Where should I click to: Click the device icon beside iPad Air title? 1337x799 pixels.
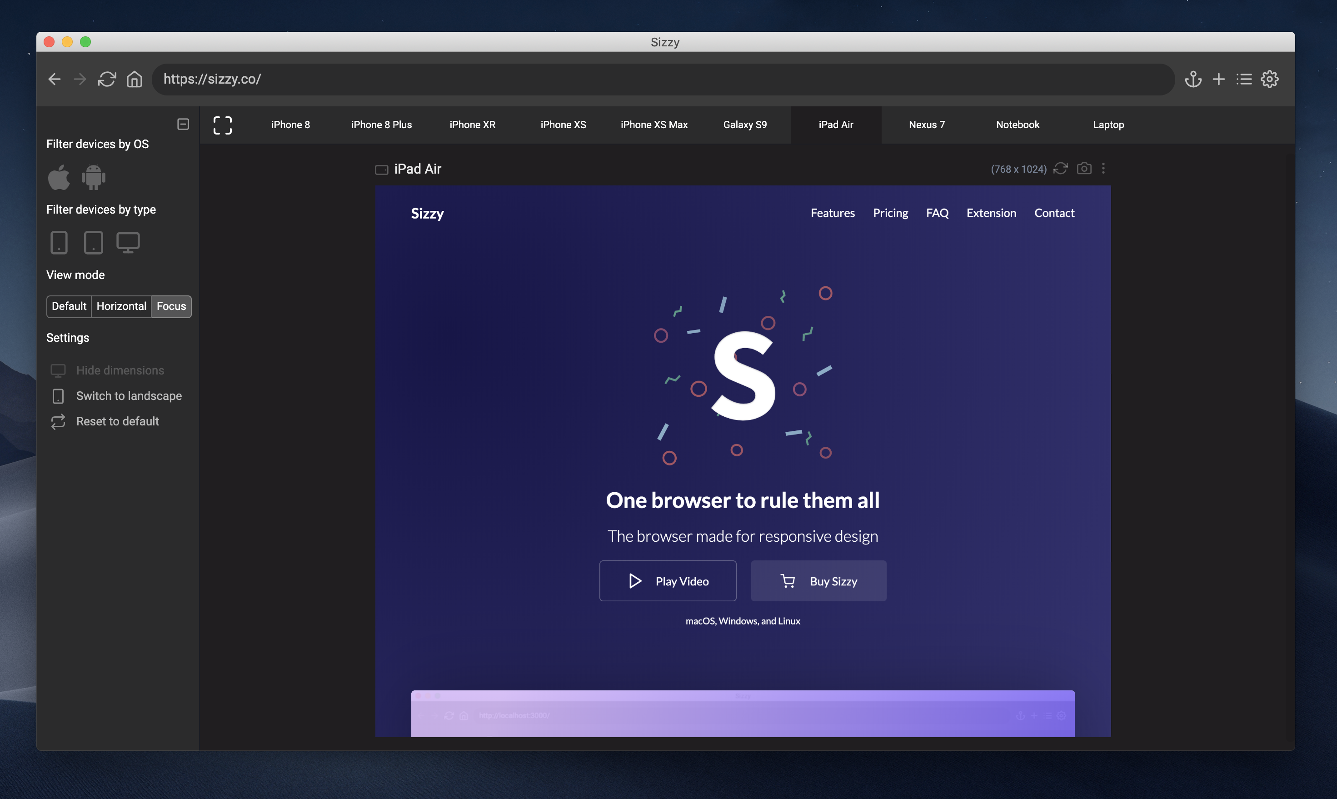(x=382, y=170)
